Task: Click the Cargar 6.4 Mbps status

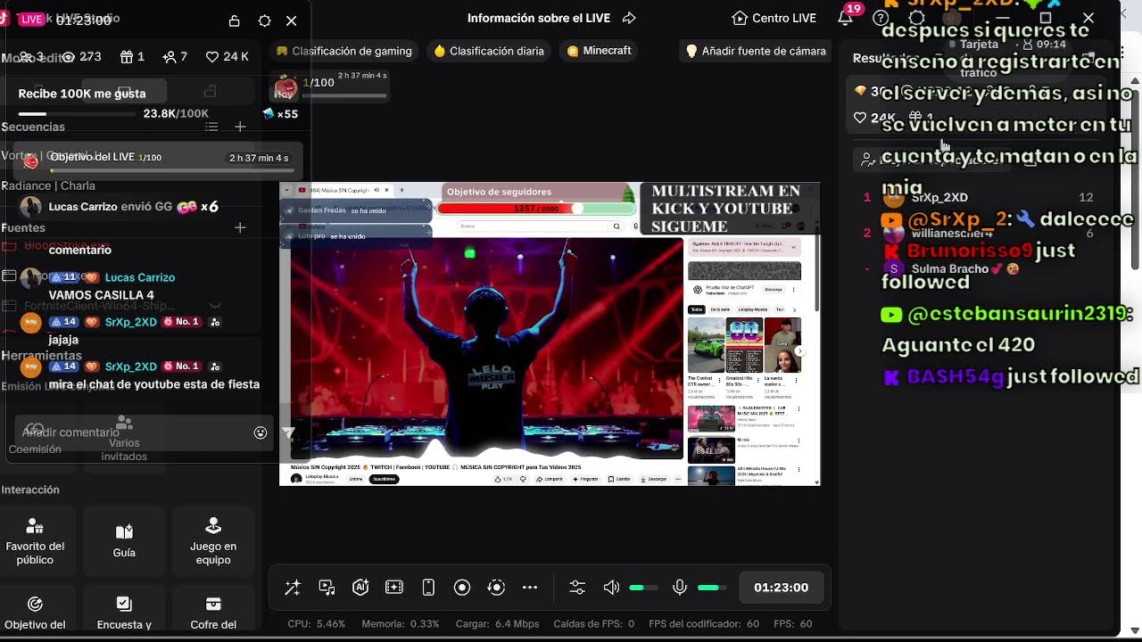Action: [497, 624]
